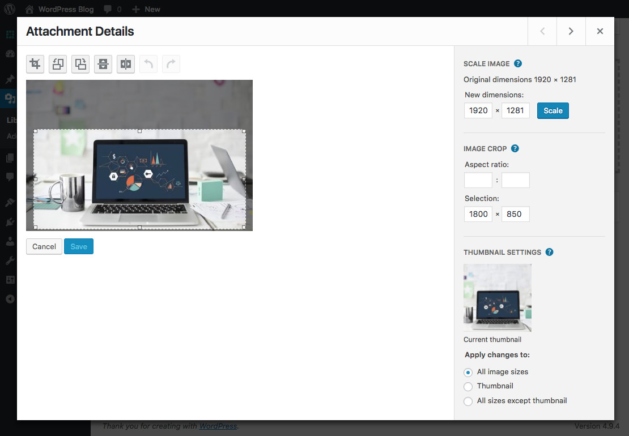Click bottom-right crop selection handle
Image resolution: width=629 pixels, height=436 pixels.
pos(244,227)
